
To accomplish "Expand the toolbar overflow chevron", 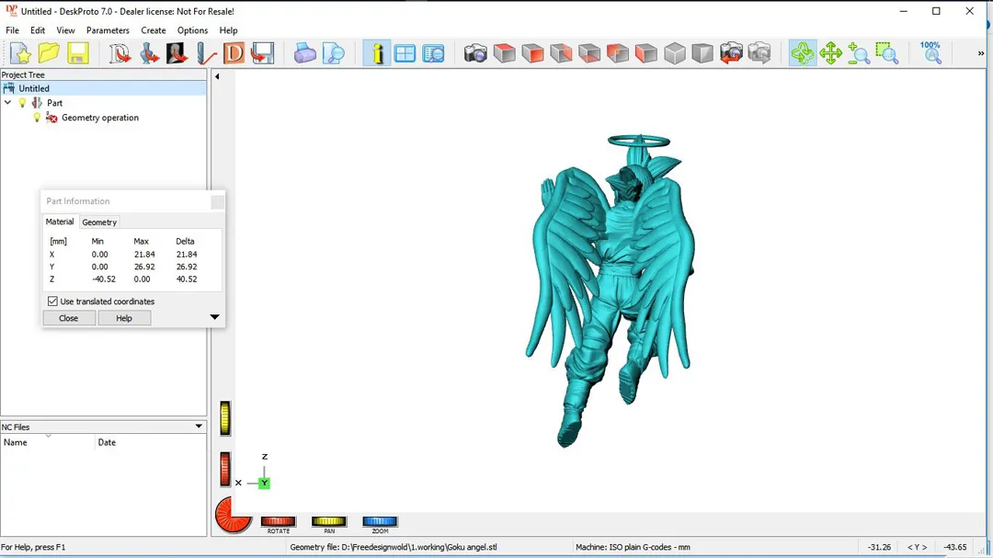I will 981,54.
